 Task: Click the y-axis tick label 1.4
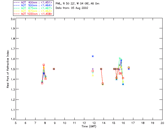tap(13, 79)
